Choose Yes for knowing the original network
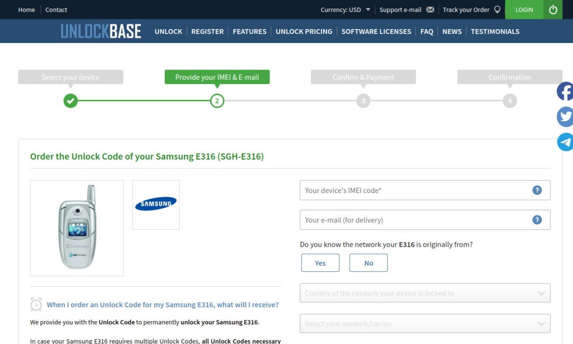573x344 pixels. pos(320,263)
